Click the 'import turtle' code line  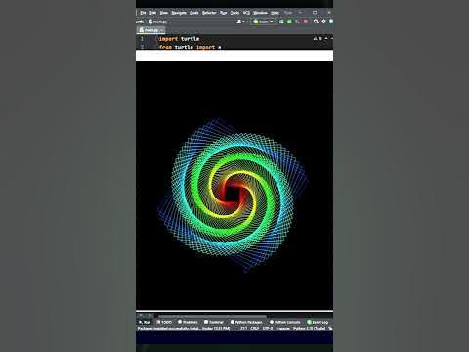coord(179,39)
